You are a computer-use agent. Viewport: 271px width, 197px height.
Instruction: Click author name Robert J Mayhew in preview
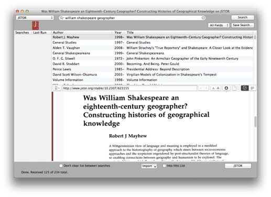click(128, 136)
